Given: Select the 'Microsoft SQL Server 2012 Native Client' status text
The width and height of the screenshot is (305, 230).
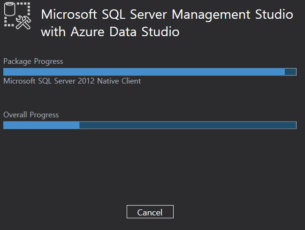Looking at the screenshot, I should coord(72,81).
